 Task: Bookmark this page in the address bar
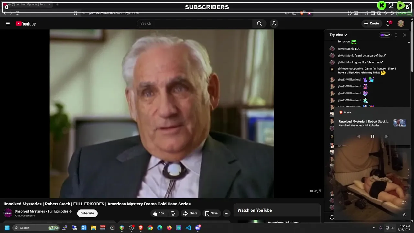(x=75, y=13)
